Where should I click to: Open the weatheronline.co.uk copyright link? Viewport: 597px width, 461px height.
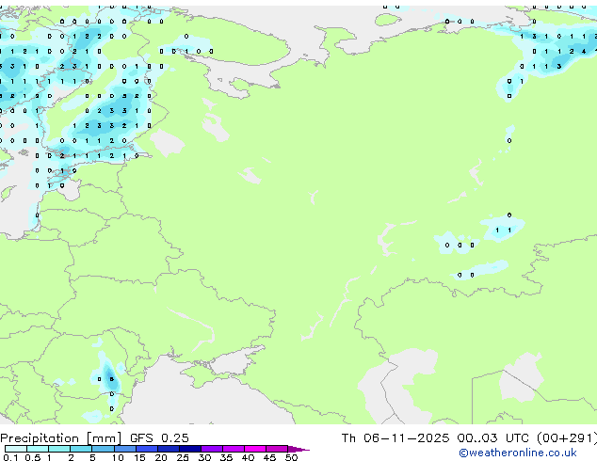pos(518,453)
